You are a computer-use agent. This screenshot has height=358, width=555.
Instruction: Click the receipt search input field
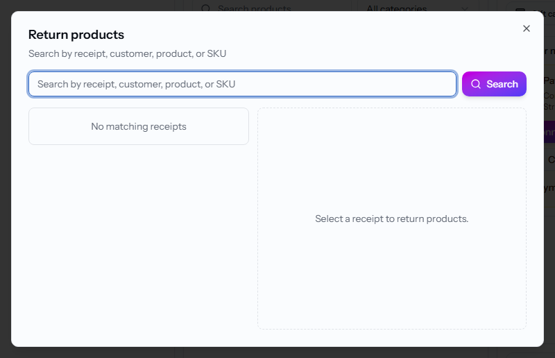[x=242, y=84]
